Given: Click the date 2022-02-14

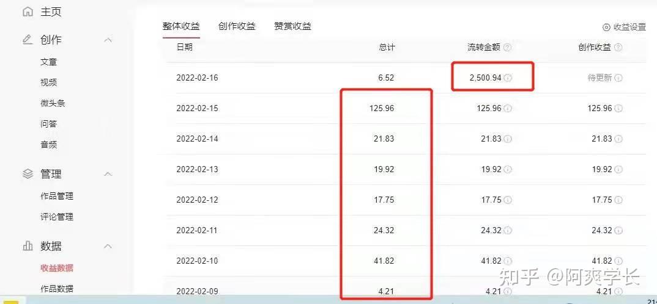Looking at the screenshot, I should [x=198, y=139].
